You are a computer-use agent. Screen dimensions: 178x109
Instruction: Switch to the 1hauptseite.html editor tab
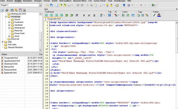pyautogui.click(x=53, y=19)
